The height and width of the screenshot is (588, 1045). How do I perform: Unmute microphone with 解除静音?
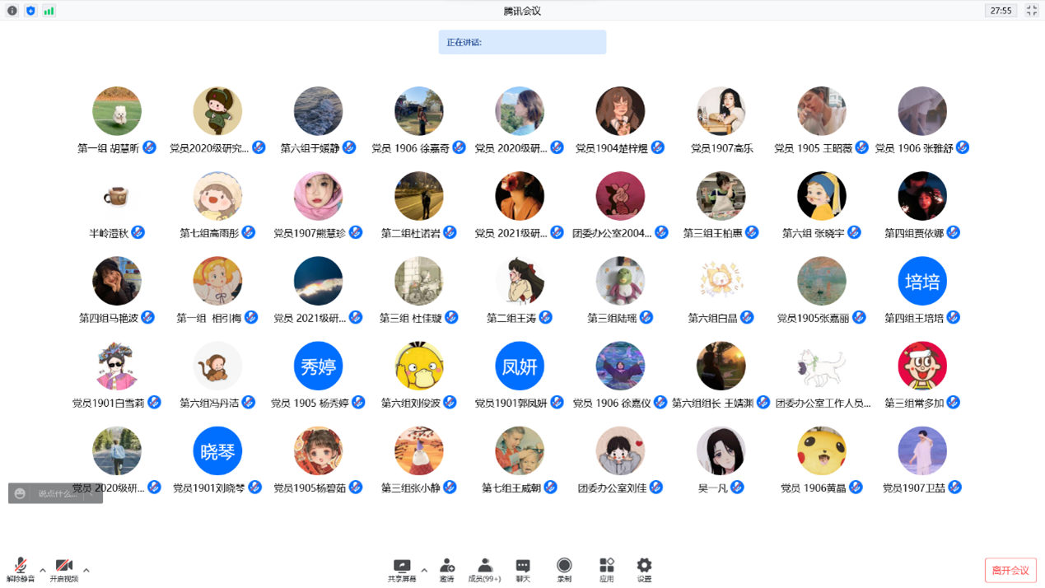pyautogui.click(x=21, y=568)
